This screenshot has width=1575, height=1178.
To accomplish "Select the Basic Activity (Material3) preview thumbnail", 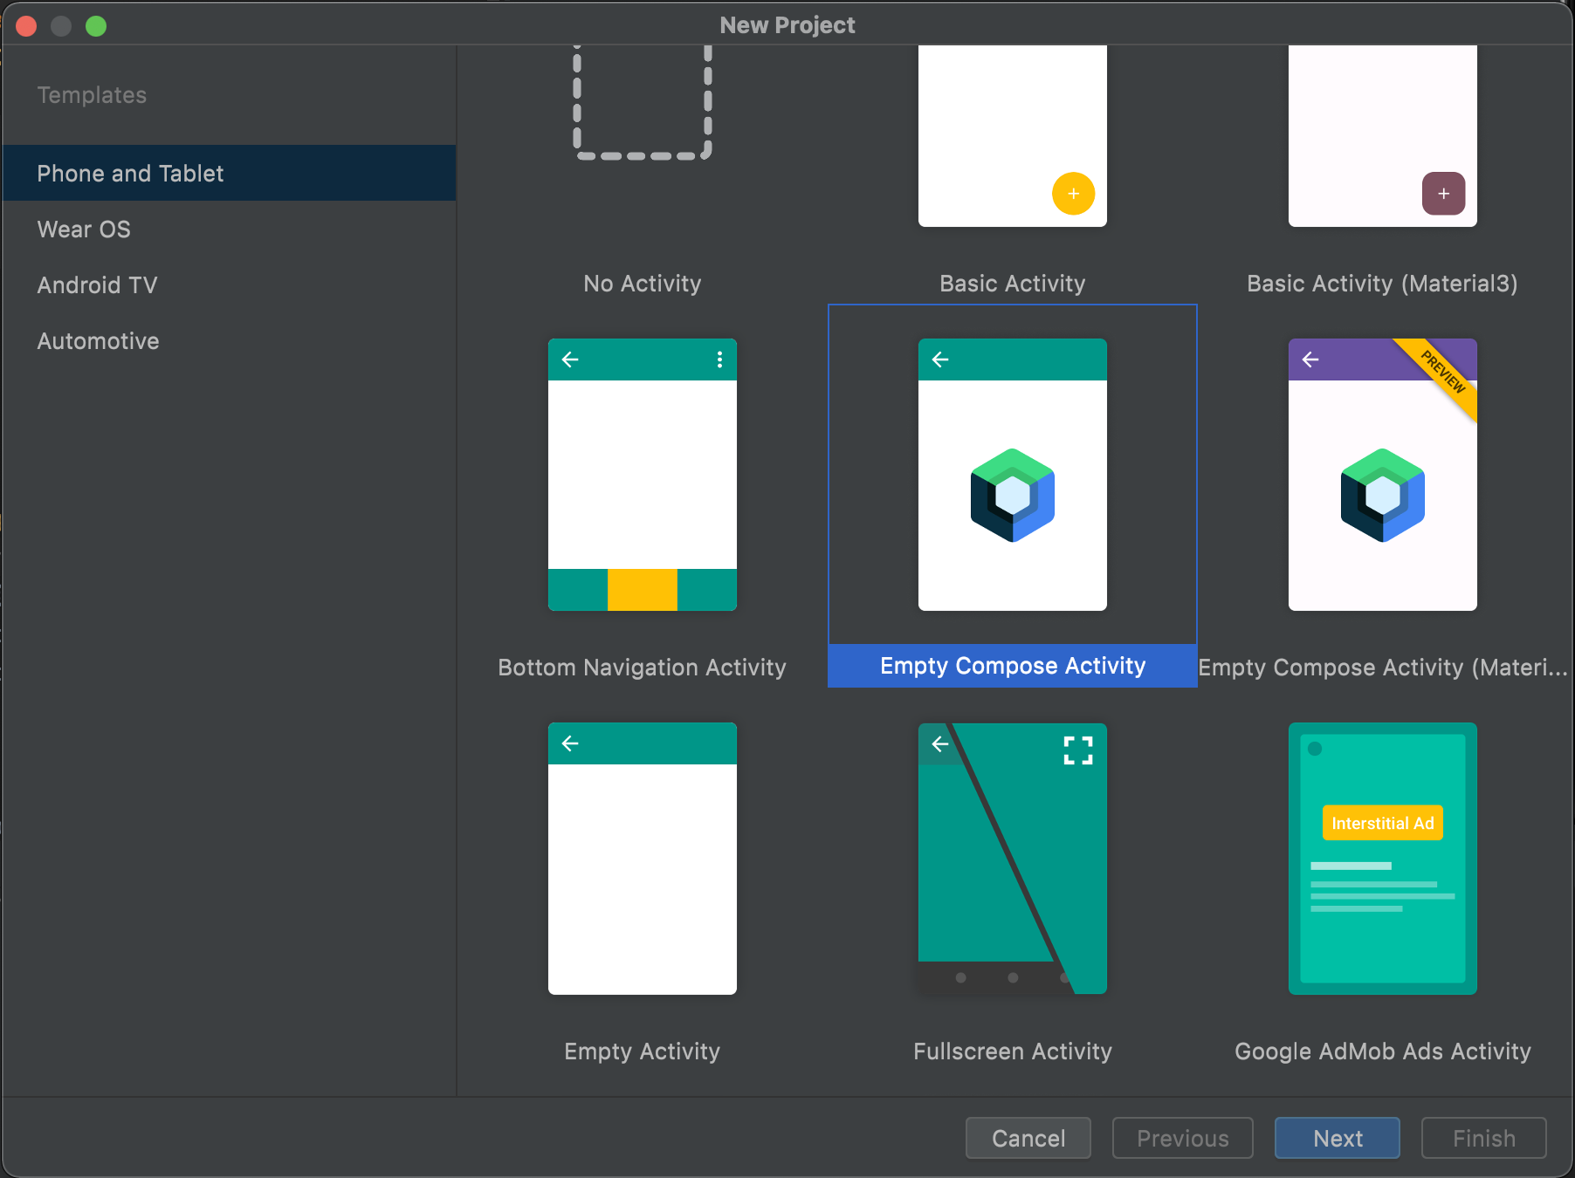I will click(1383, 136).
